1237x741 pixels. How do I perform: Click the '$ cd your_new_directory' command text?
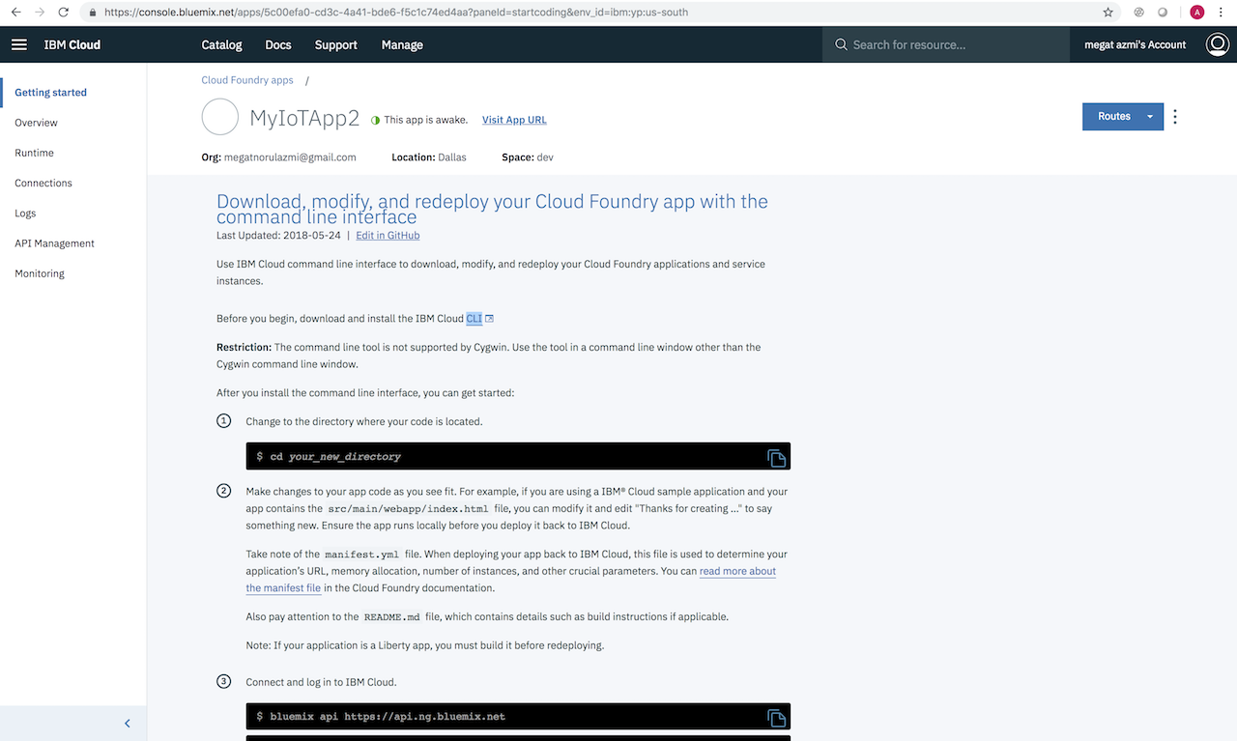coord(329,457)
